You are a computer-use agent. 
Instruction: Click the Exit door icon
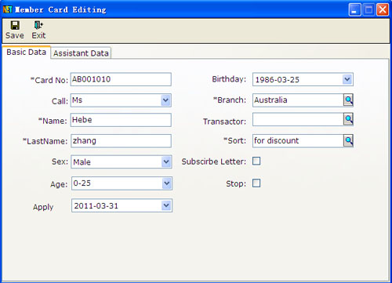(38, 25)
